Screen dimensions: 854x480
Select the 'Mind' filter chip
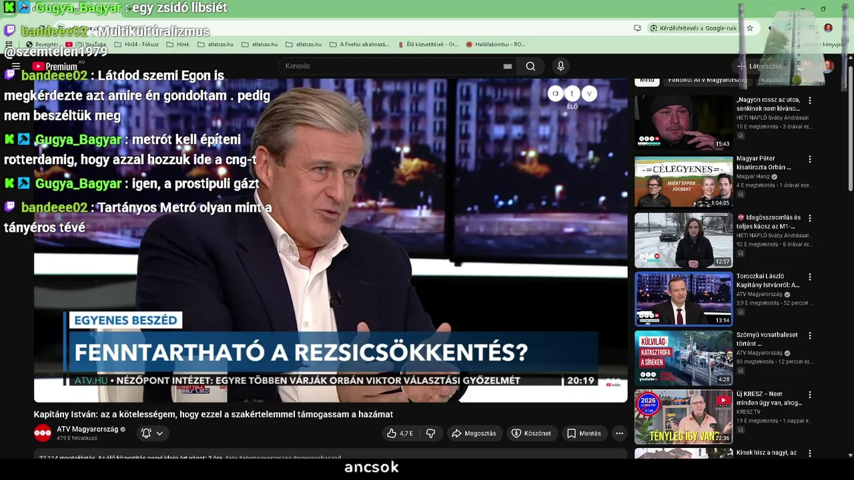pyautogui.click(x=647, y=80)
